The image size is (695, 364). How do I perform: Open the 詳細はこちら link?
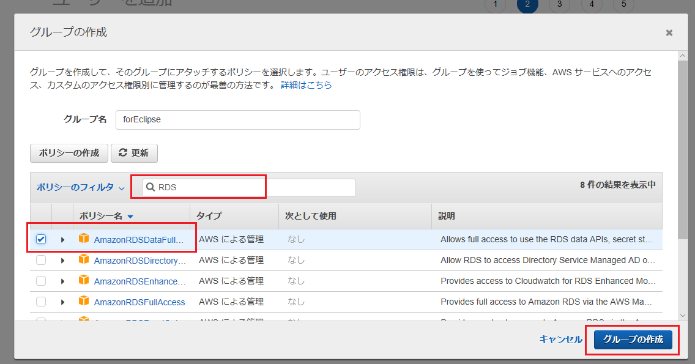pyautogui.click(x=307, y=84)
